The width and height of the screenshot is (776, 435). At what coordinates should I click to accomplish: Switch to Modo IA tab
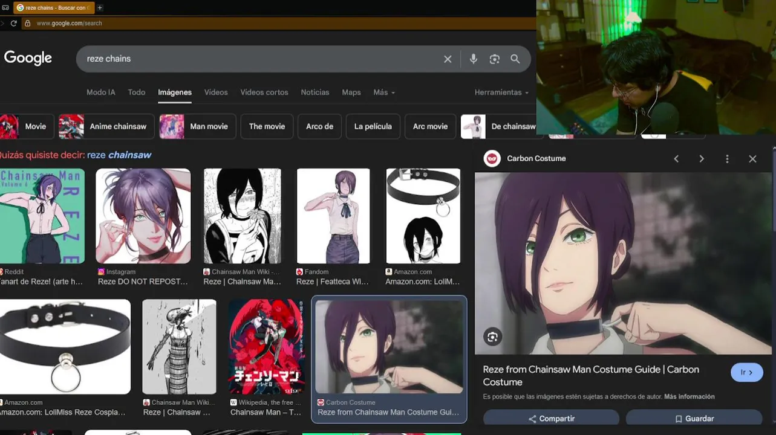point(100,92)
